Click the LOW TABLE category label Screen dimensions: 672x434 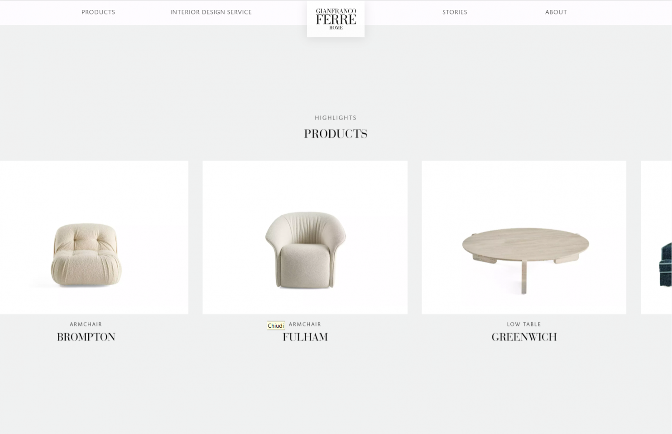524,324
